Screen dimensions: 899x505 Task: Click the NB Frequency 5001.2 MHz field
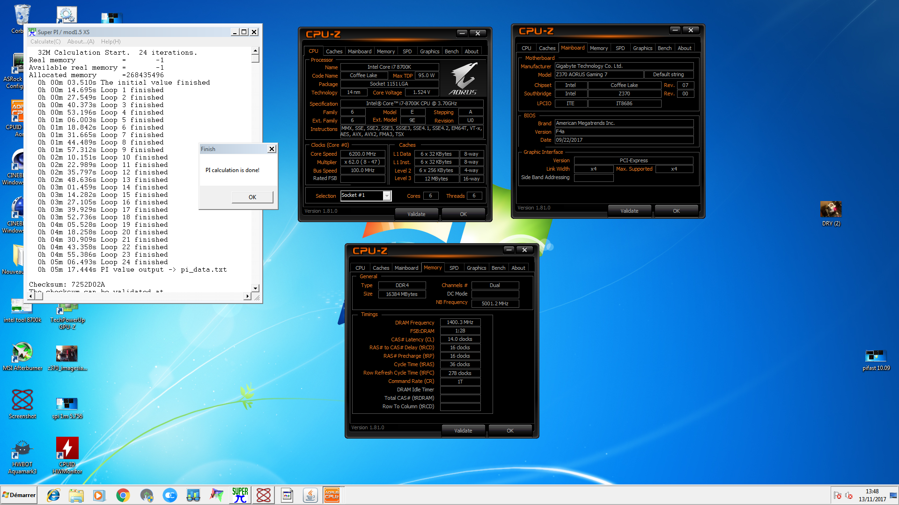tap(495, 303)
